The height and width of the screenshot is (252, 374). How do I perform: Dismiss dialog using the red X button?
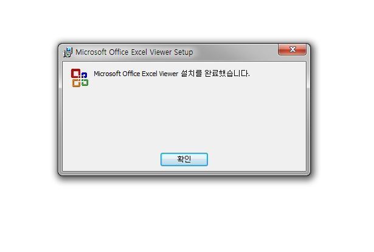point(292,49)
